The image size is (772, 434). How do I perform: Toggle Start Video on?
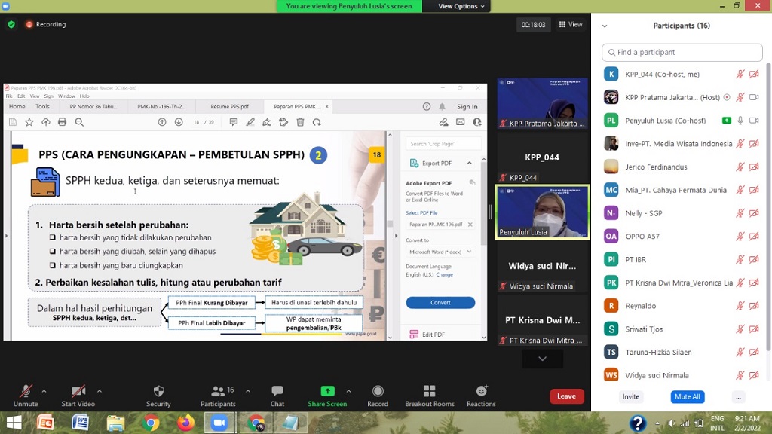(78, 391)
